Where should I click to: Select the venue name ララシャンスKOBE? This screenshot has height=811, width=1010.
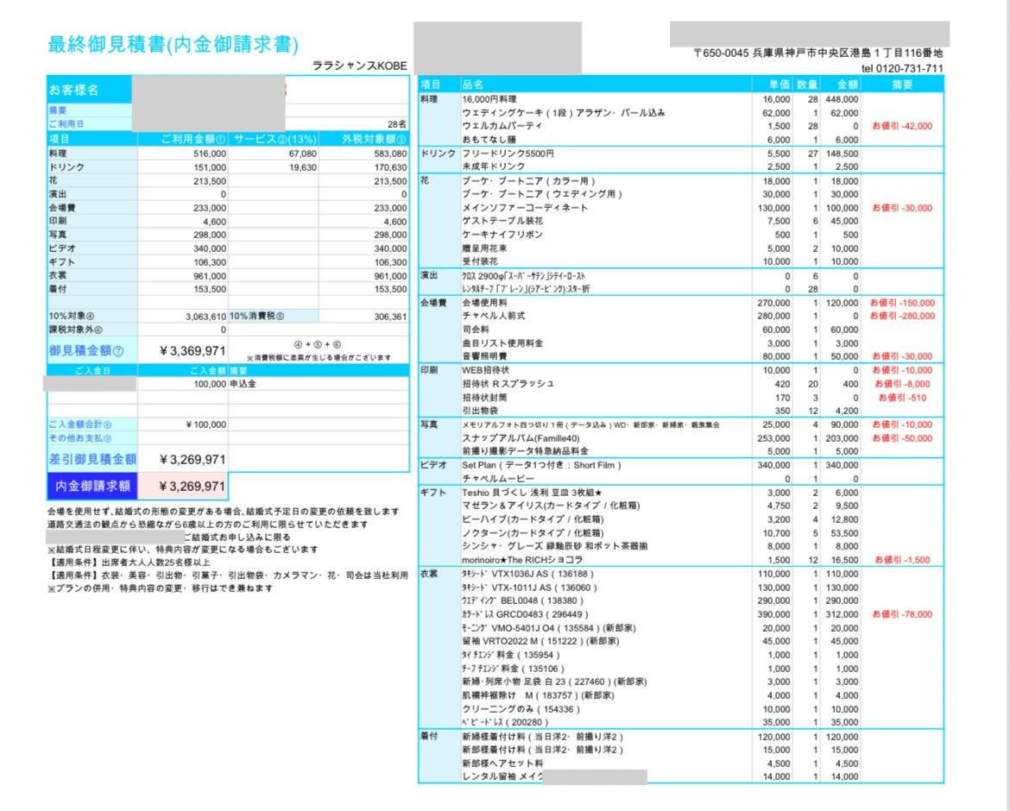tap(359, 66)
